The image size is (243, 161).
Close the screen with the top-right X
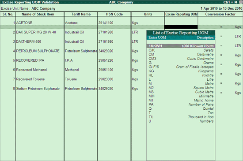(241, 2)
